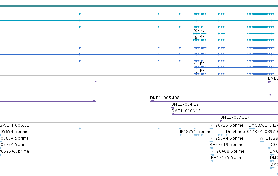Click the small blue glyph under RH26725.5prime
278x176 pixels.
click(211, 129)
